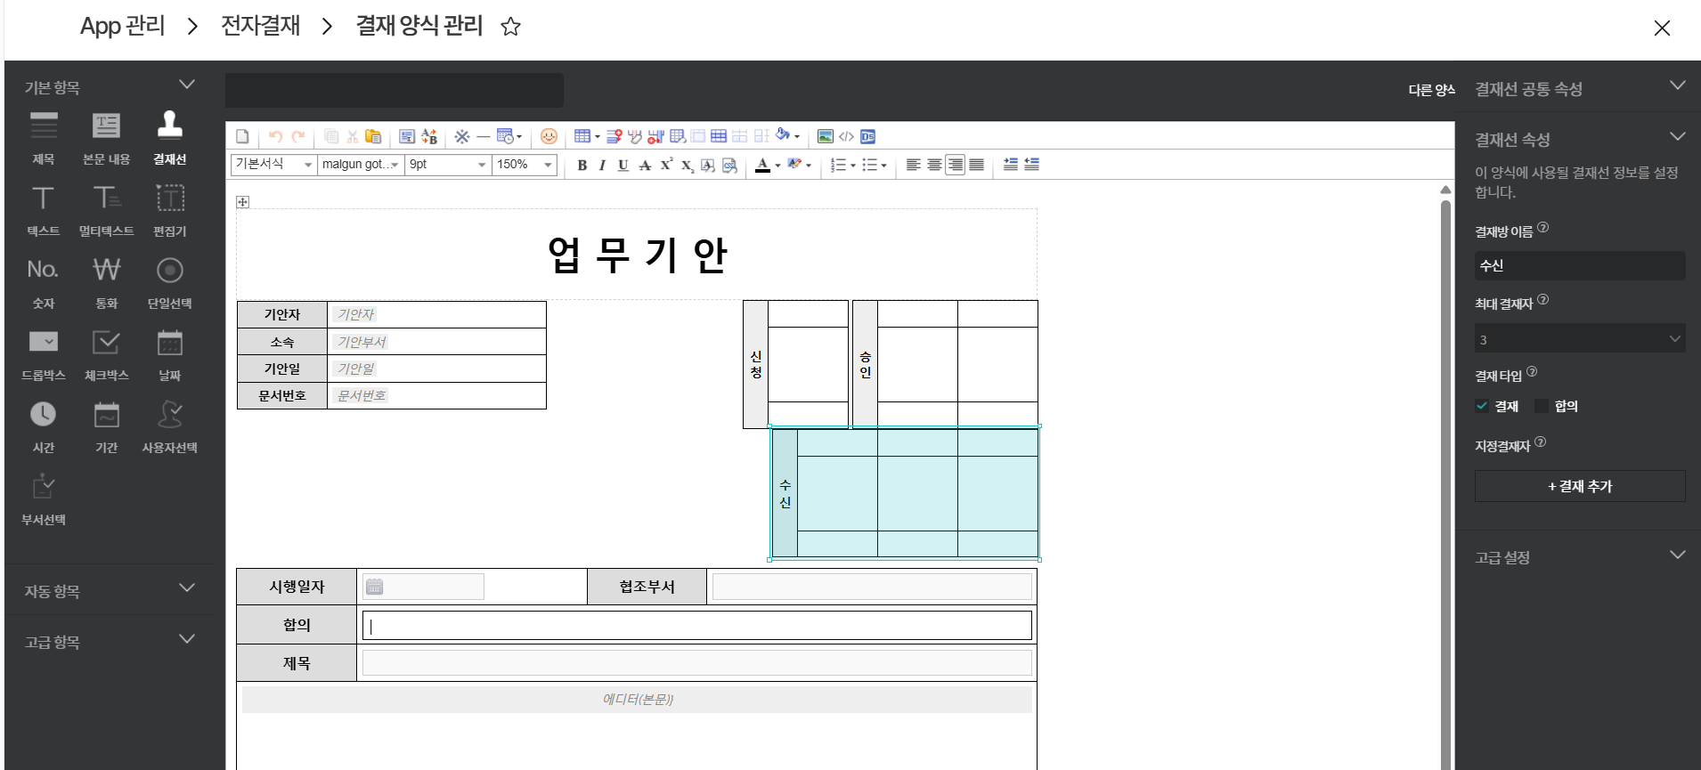The width and height of the screenshot is (1701, 770).
Task: Add a 체크박스 field item
Action: [x=106, y=343]
